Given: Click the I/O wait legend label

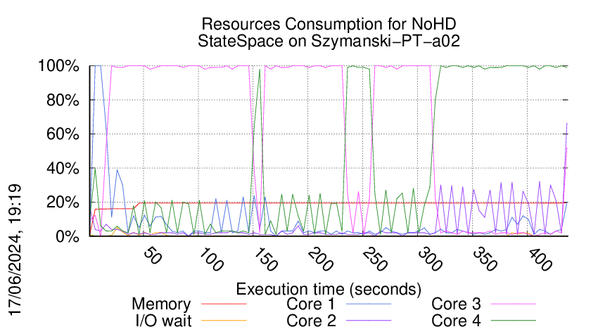Looking at the screenshot, I should (x=163, y=321).
